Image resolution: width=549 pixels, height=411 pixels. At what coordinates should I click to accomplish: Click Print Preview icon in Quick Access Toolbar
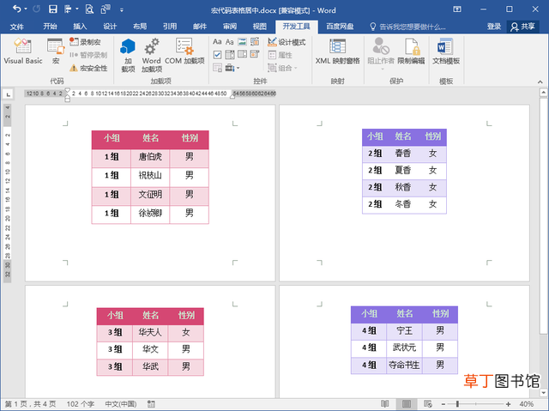(x=89, y=9)
